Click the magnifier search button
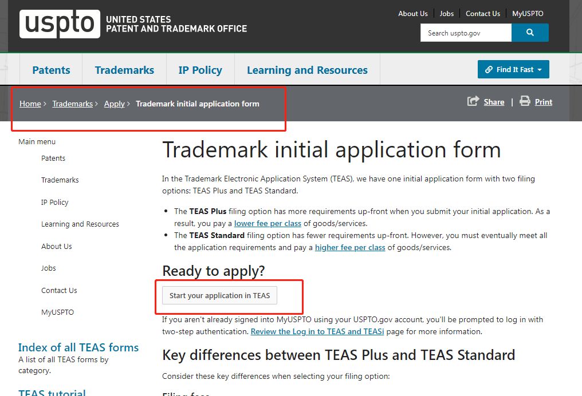 [530, 33]
